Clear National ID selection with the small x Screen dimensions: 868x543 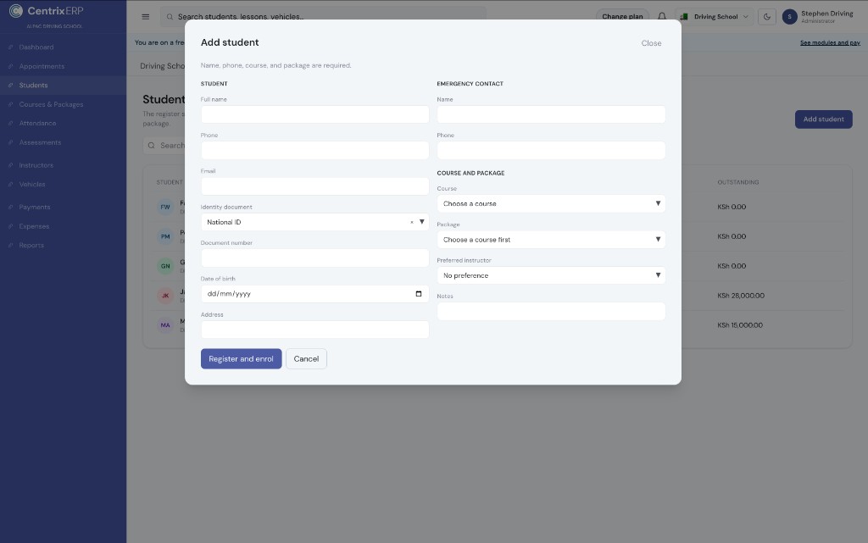(412, 222)
